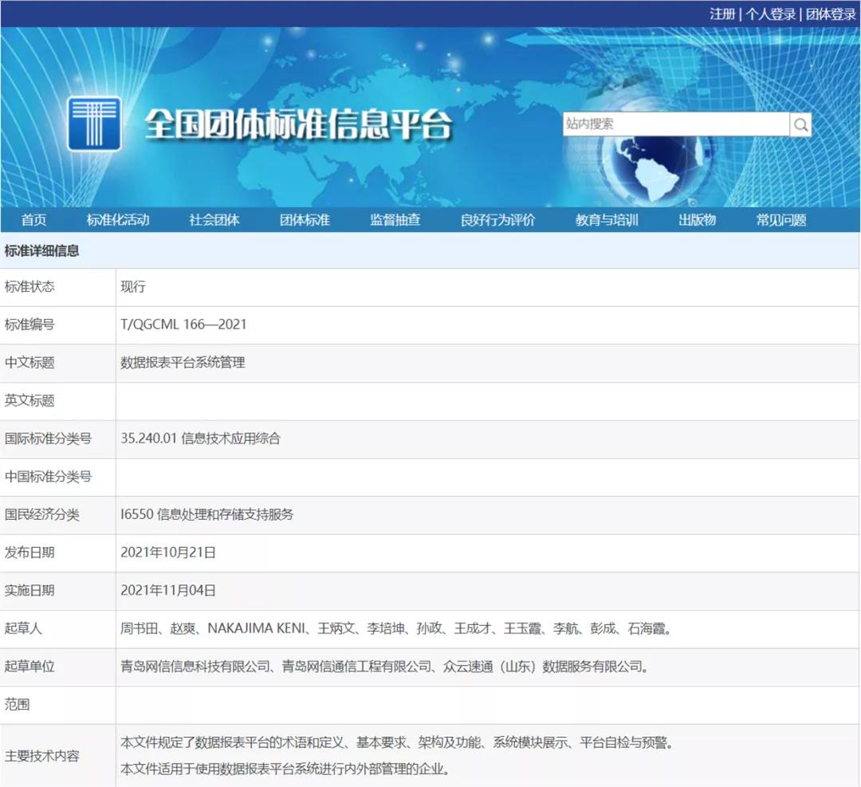Open the 团体登录 link
The width and height of the screenshot is (861, 787).
coord(830,14)
